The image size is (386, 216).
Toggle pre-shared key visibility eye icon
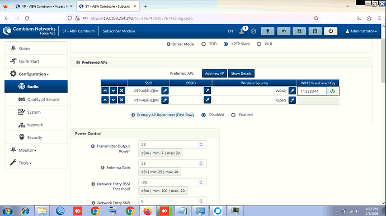point(333,91)
